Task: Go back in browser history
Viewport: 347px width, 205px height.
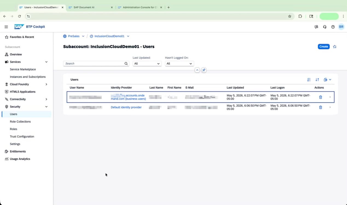Action: 5,16
